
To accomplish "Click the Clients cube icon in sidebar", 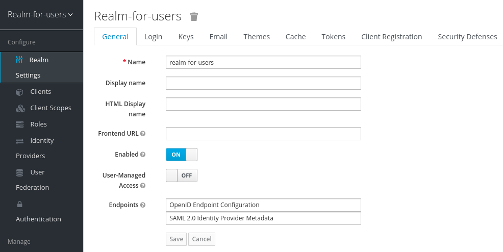I will (20, 92).
